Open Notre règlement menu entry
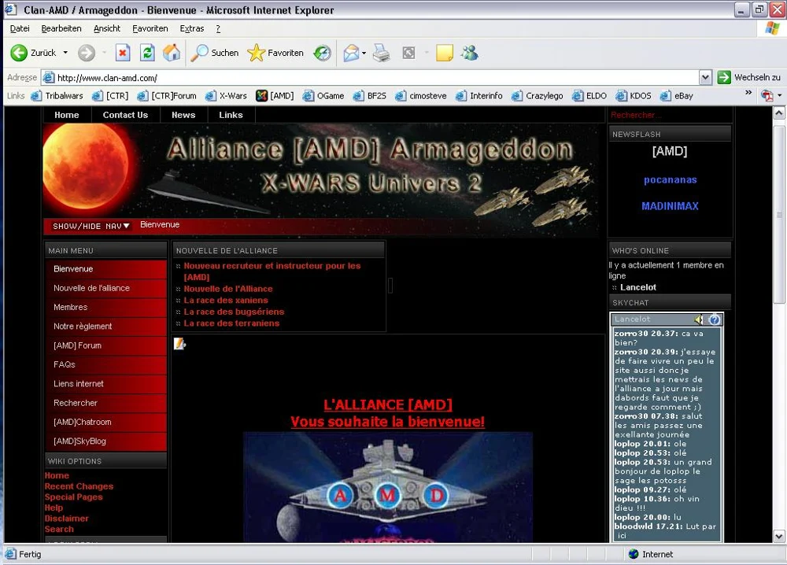Viewport: 787px width, 565px height. (x=106, y=326)
